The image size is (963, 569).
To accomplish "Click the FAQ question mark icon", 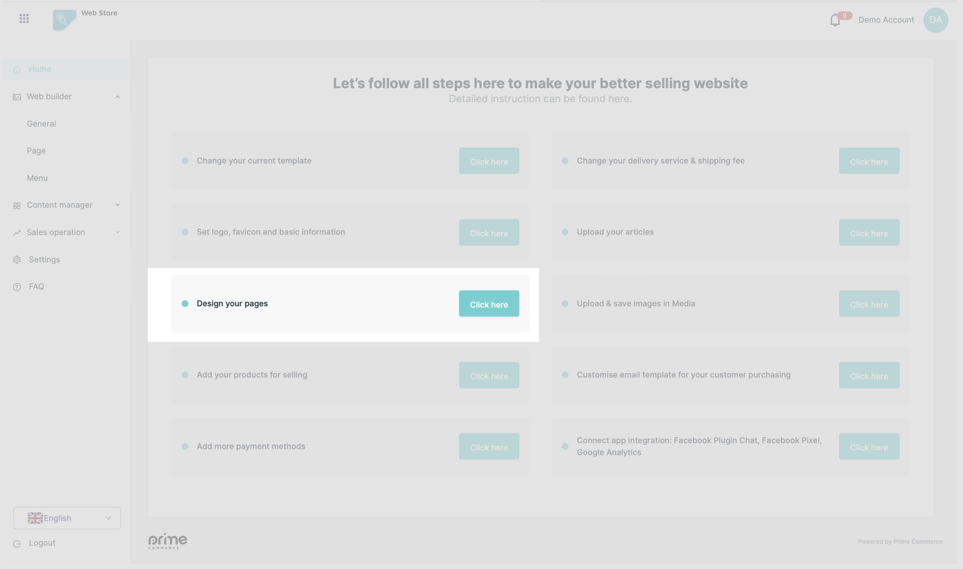I will [17, 287].
